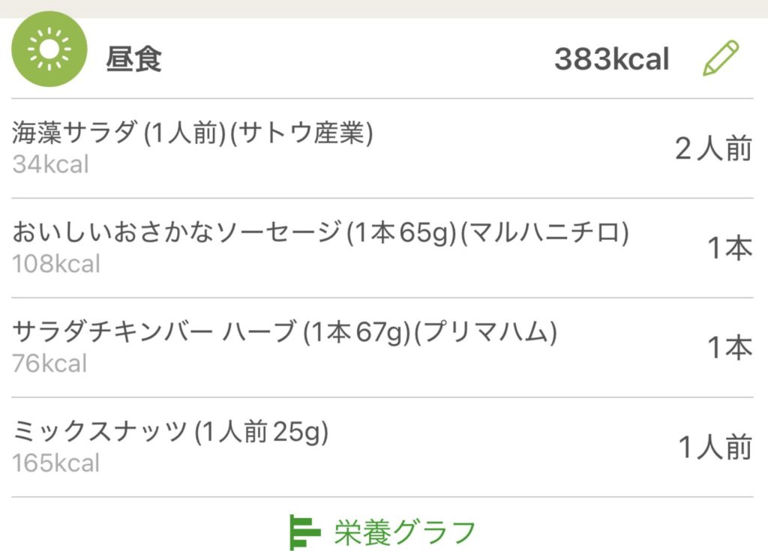Tap the 1本 quantity for サラダチキンバー
The height and width of the screenshot is (551, 768).
click(729, 348)
